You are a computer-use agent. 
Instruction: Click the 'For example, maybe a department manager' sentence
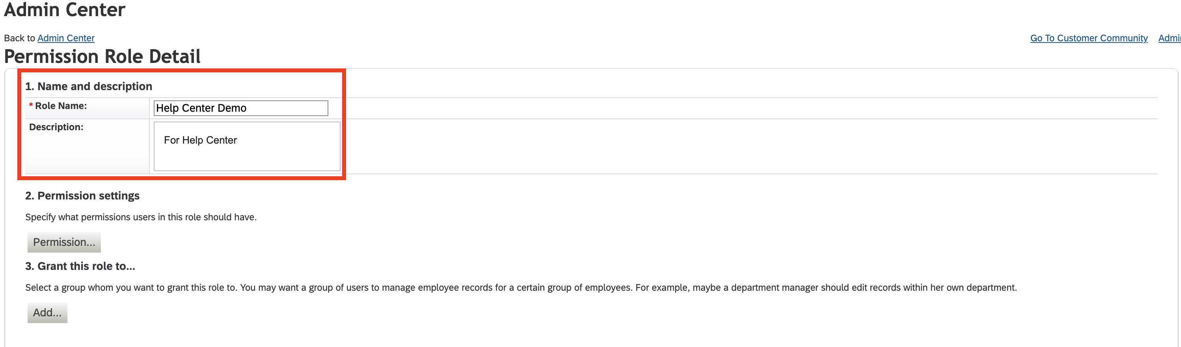click(x=825, y=288)
